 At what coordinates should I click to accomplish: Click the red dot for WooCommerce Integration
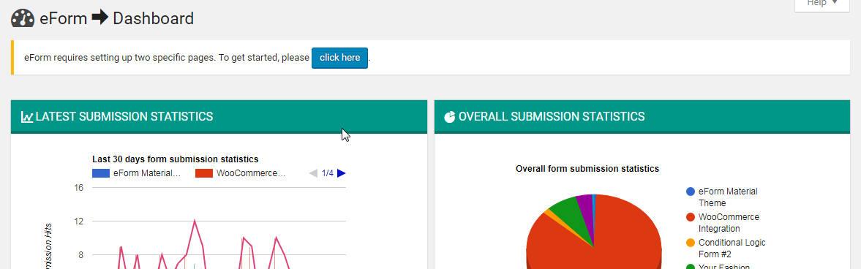[x=691, y=217]
